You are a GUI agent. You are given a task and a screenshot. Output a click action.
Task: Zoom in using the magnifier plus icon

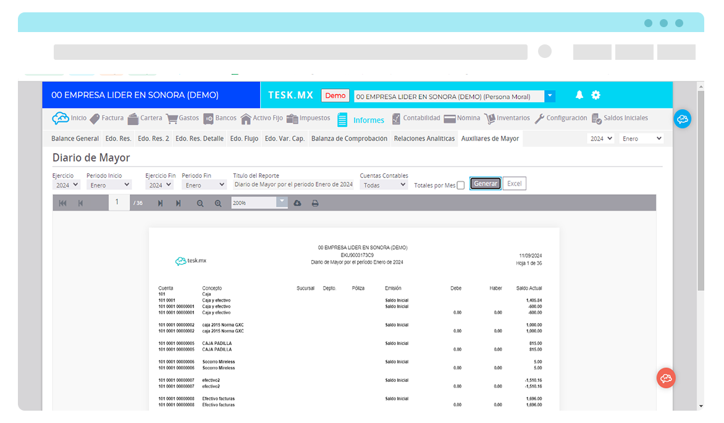point(218,202)
